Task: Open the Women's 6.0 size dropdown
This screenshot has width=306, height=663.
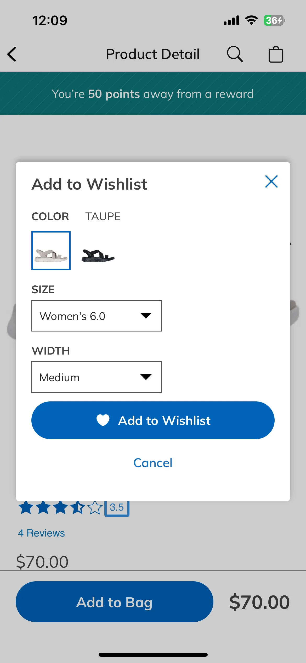Action: (97, 316)
